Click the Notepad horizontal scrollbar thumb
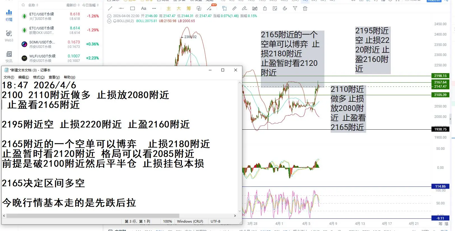 pos(93,216)
